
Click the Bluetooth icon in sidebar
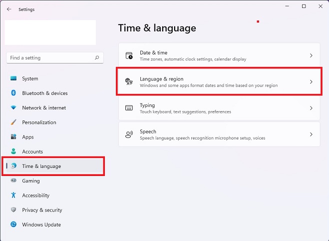tap(13, 93)
